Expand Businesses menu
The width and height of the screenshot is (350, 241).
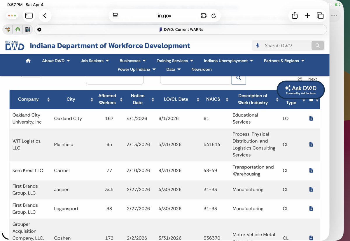[x=133, y=61]
